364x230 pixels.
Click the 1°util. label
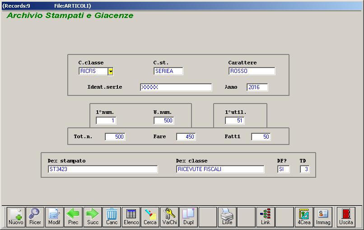click(236, 112)
